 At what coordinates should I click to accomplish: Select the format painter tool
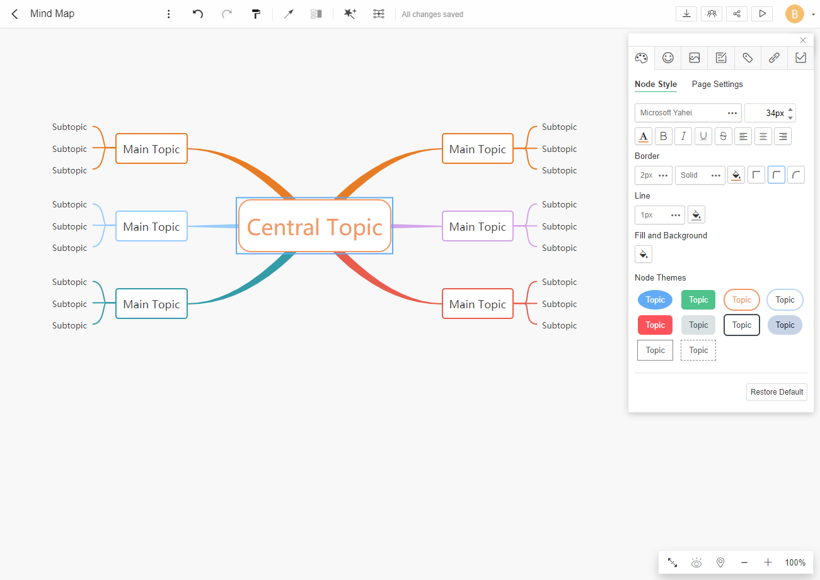tap(256, 14)
